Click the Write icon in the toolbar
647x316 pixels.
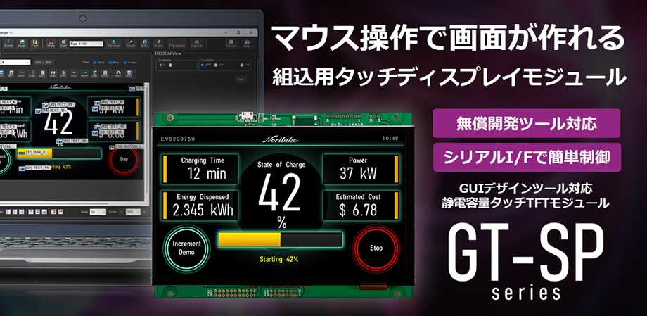pyautogui.click(x=51, y=44)
